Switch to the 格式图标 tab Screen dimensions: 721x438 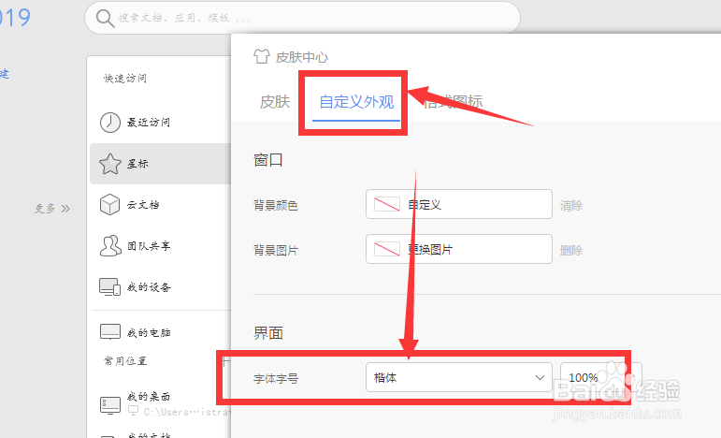pos(453,102)
